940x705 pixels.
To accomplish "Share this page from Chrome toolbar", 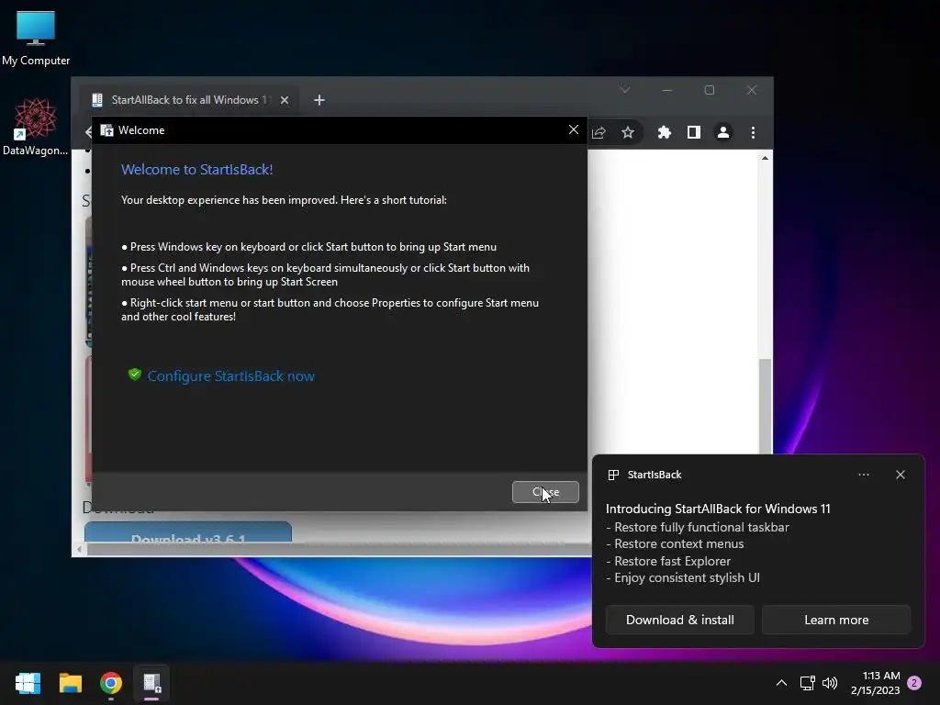I will pyautogui.click(x=599, y=132).
